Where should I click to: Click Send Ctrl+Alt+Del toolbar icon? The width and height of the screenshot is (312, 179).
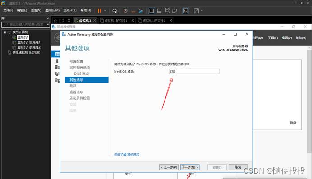coord(115,11)
